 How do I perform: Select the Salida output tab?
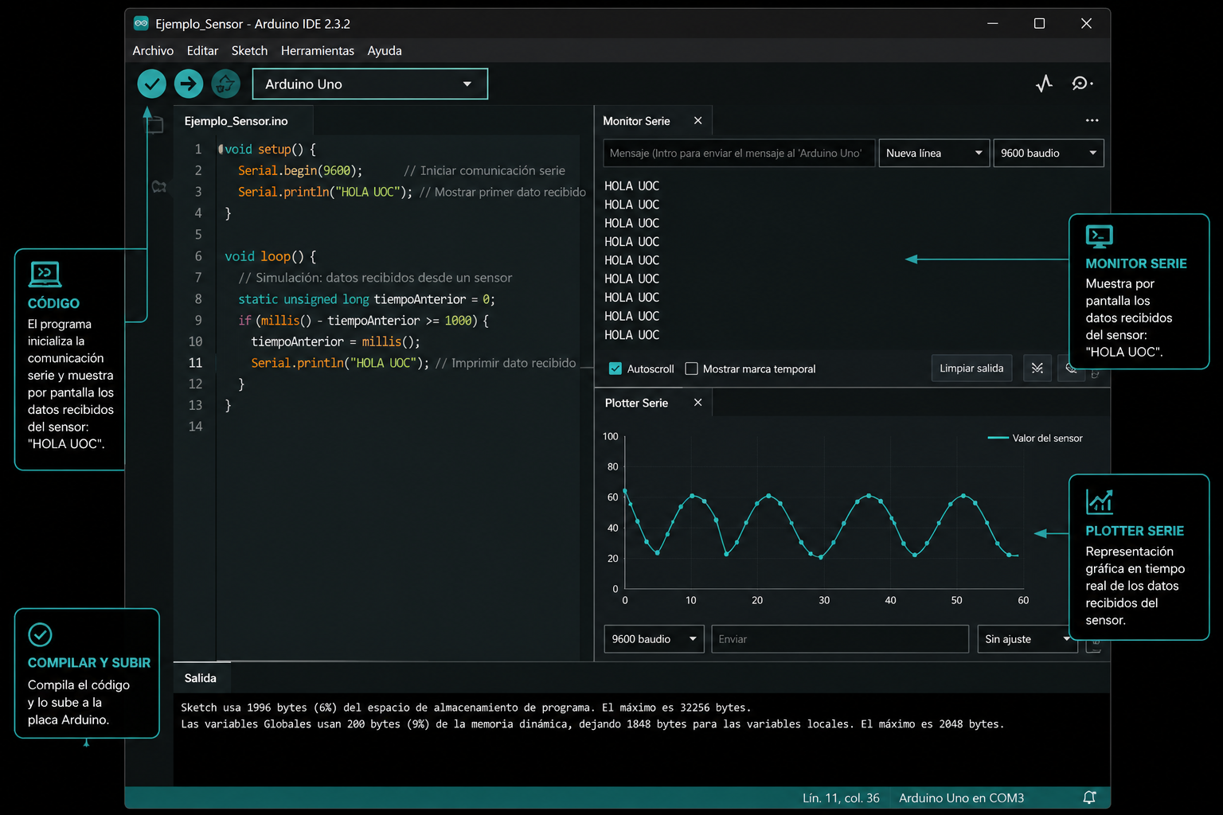coord(201,678)
